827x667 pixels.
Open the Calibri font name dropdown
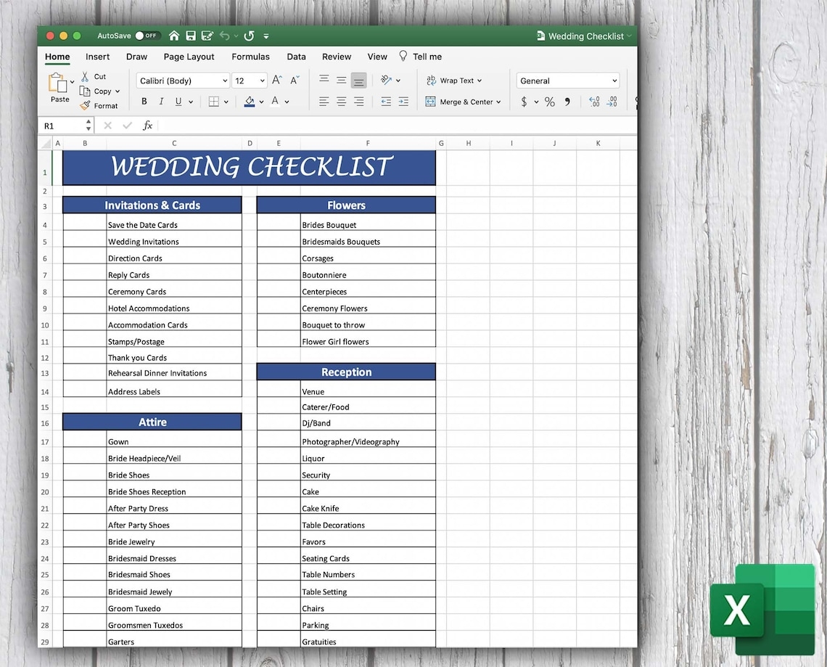[x=225, y=81]
